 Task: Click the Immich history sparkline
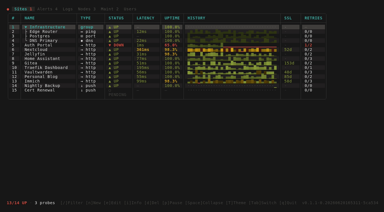[232, 81]
